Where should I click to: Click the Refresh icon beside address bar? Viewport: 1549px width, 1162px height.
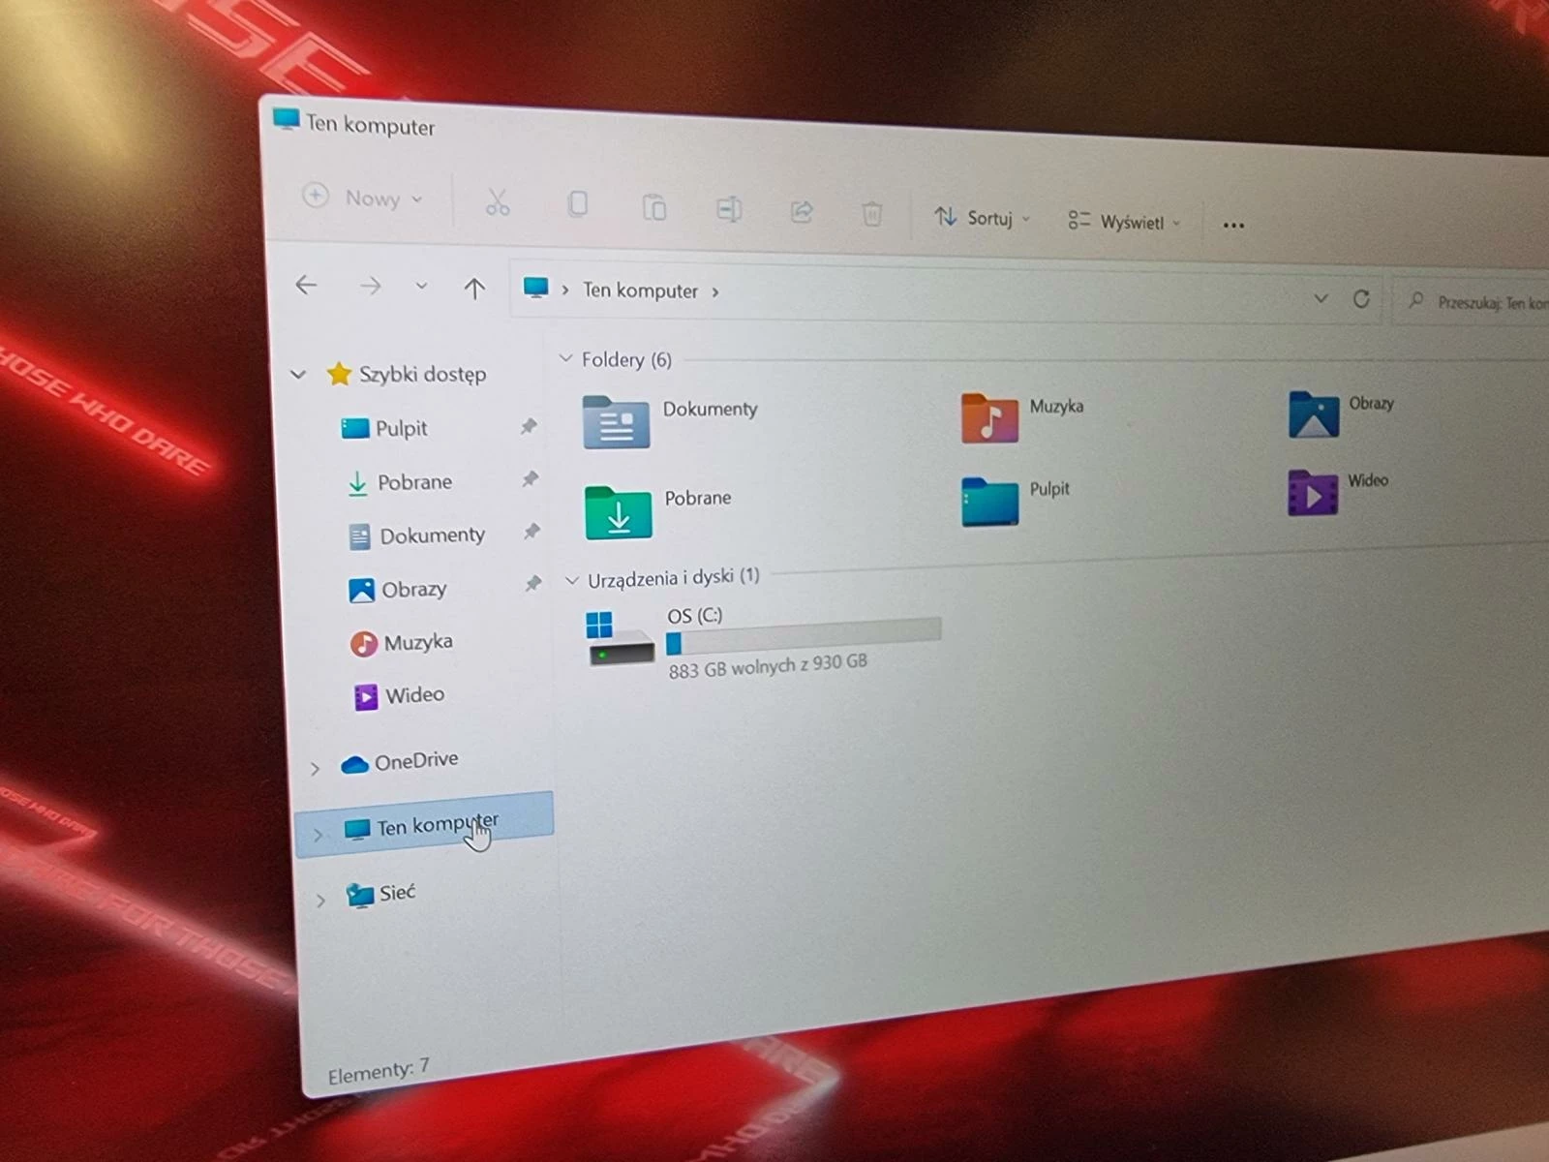1361,299
